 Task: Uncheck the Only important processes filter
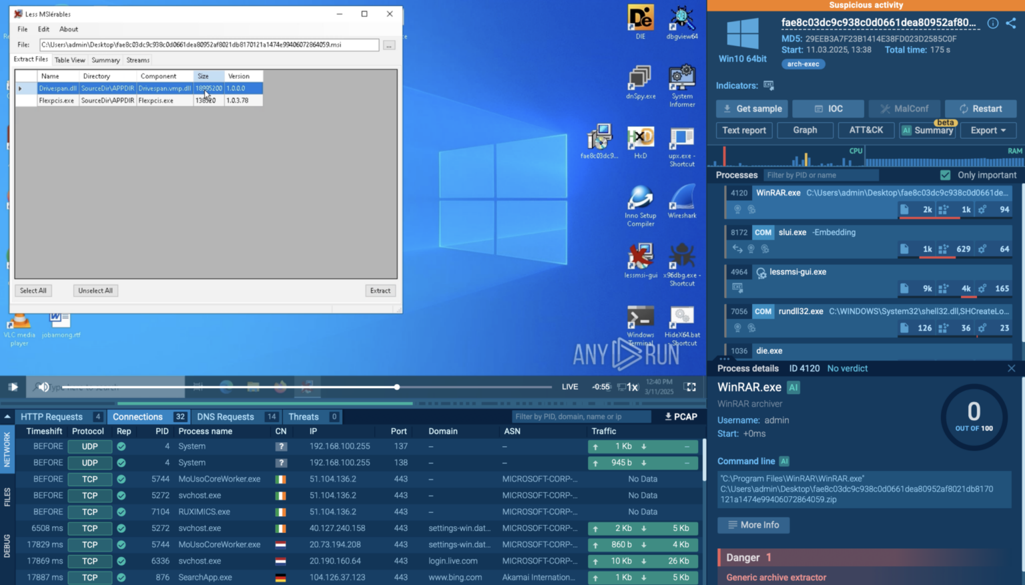pyautogui.click(x=946, y=174)
